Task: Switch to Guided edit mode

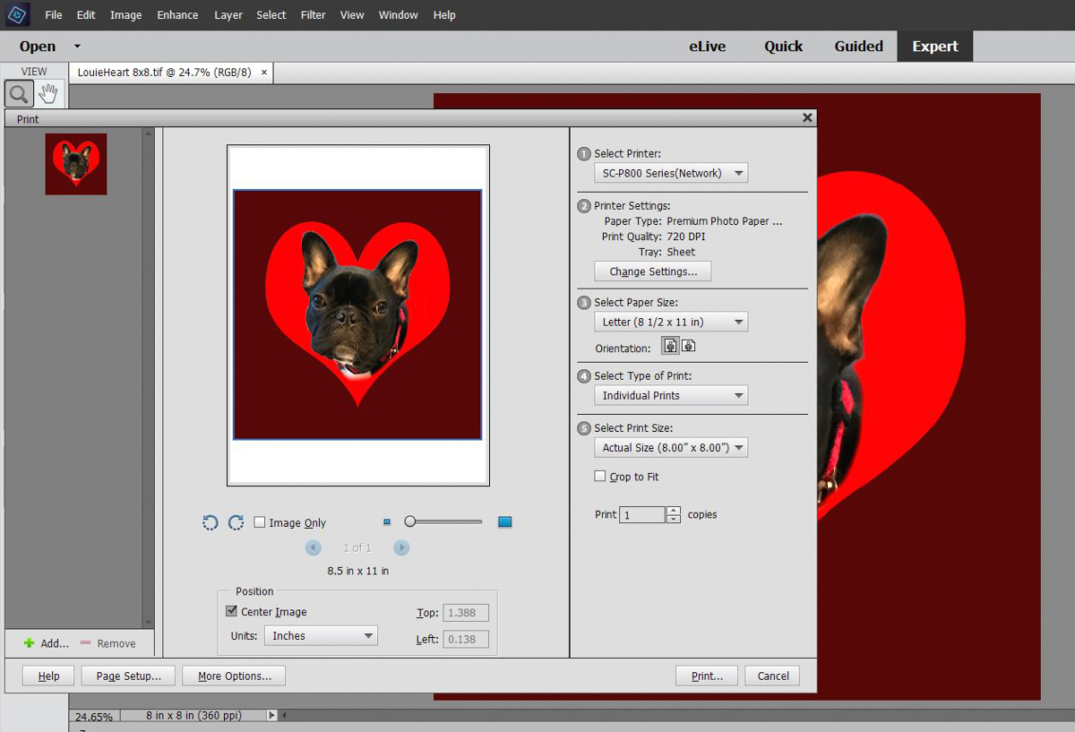Action: click(x=859, y=47)
